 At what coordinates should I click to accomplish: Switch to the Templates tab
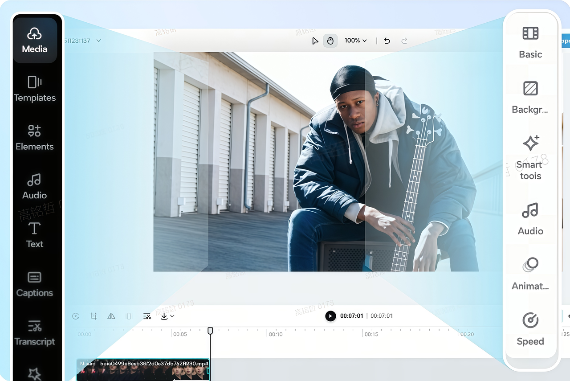coord(35,89)
